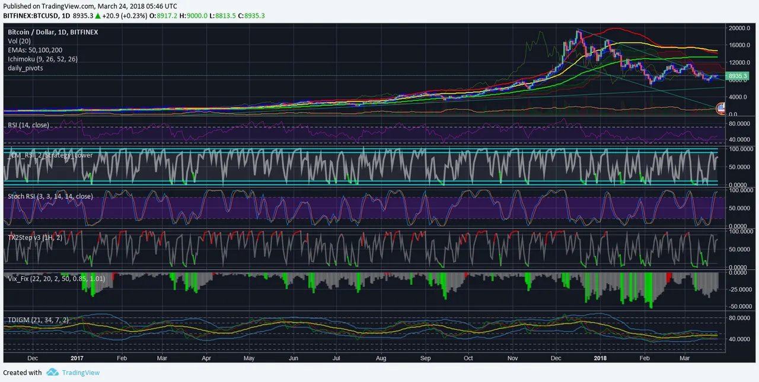Click the US flag economic event icon

[721, 108]
